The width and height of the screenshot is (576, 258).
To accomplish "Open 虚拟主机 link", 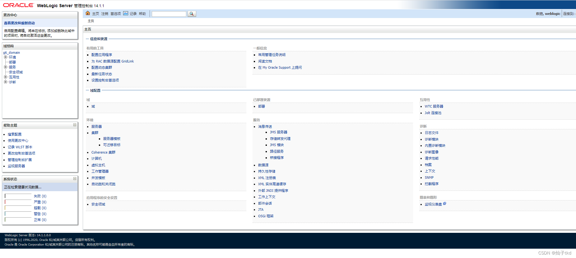I will pos(98,165).
